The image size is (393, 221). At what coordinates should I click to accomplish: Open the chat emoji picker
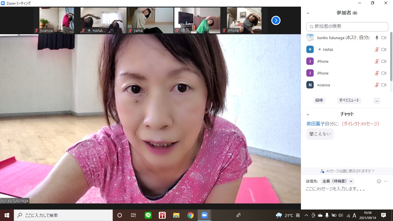coord(379,181)
